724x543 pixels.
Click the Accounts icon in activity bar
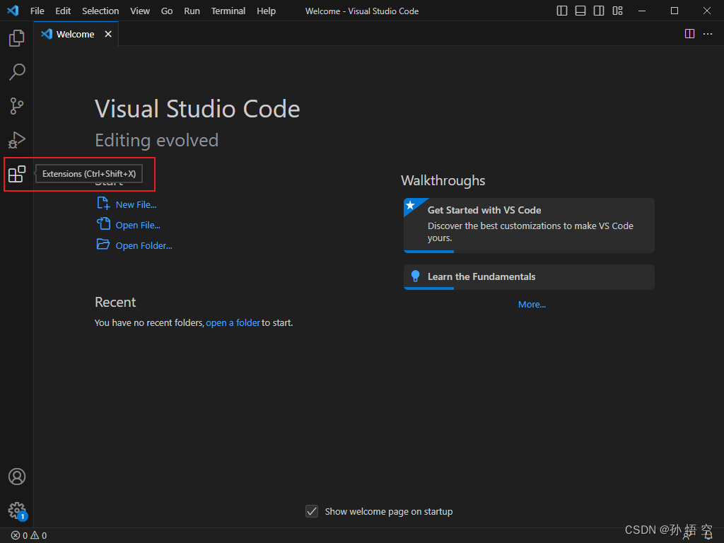17,477
